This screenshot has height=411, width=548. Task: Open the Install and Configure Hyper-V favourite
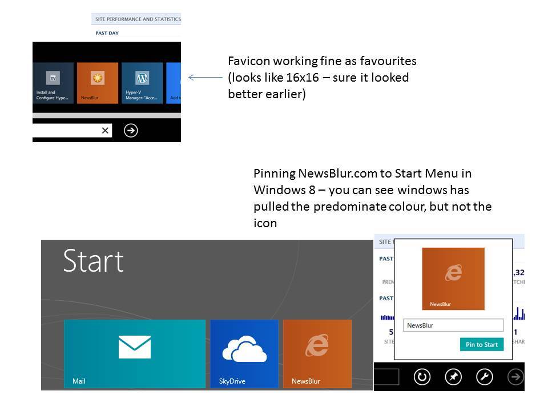[53, 83]
